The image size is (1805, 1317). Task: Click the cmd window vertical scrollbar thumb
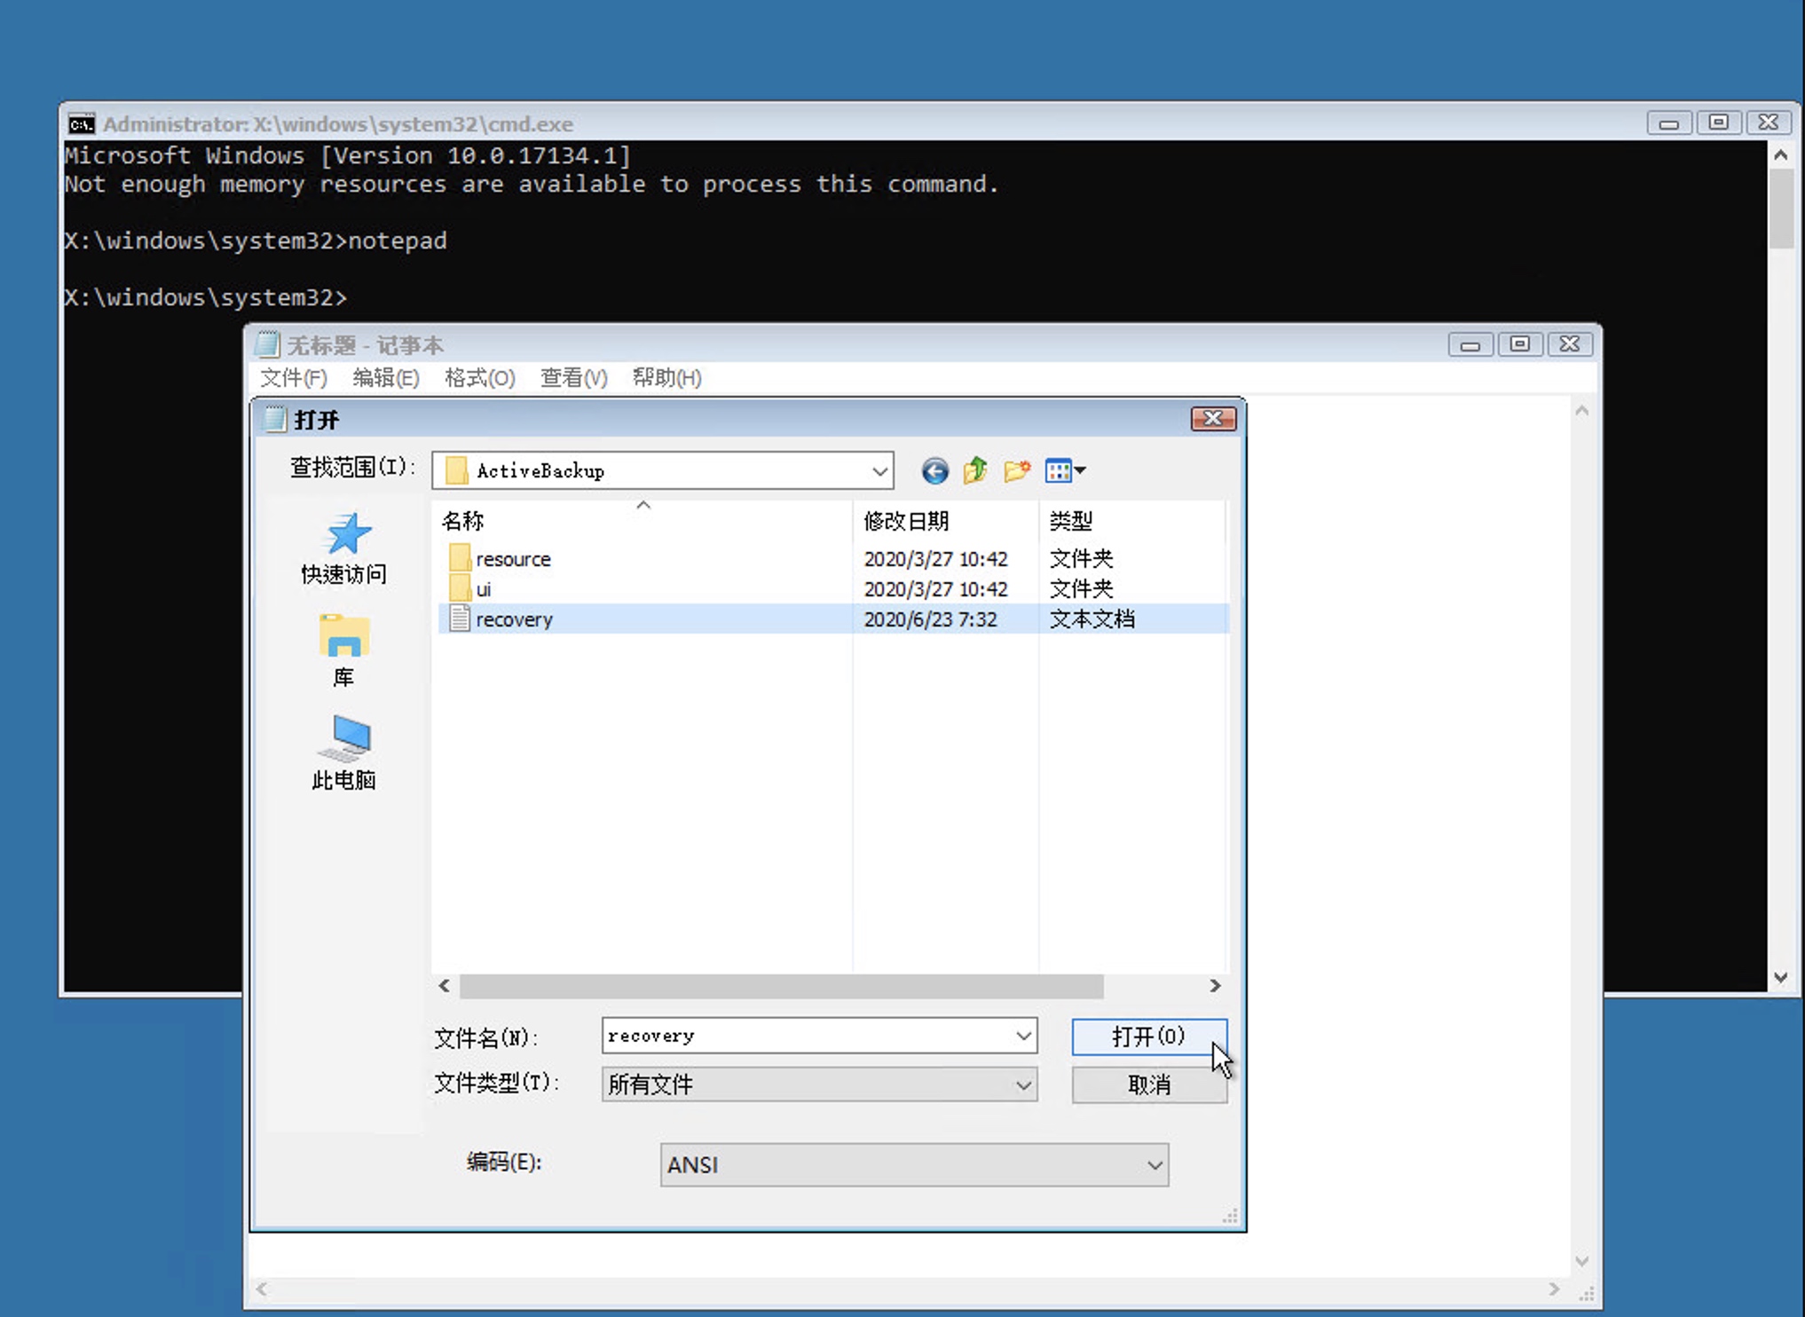1780,209
